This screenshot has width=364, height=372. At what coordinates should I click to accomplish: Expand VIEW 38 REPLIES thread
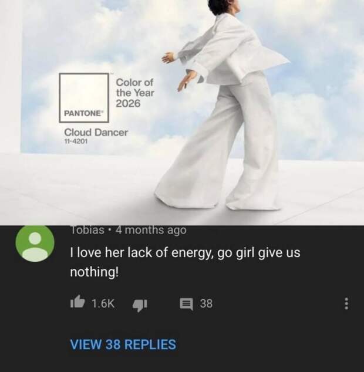click(123, 344)
